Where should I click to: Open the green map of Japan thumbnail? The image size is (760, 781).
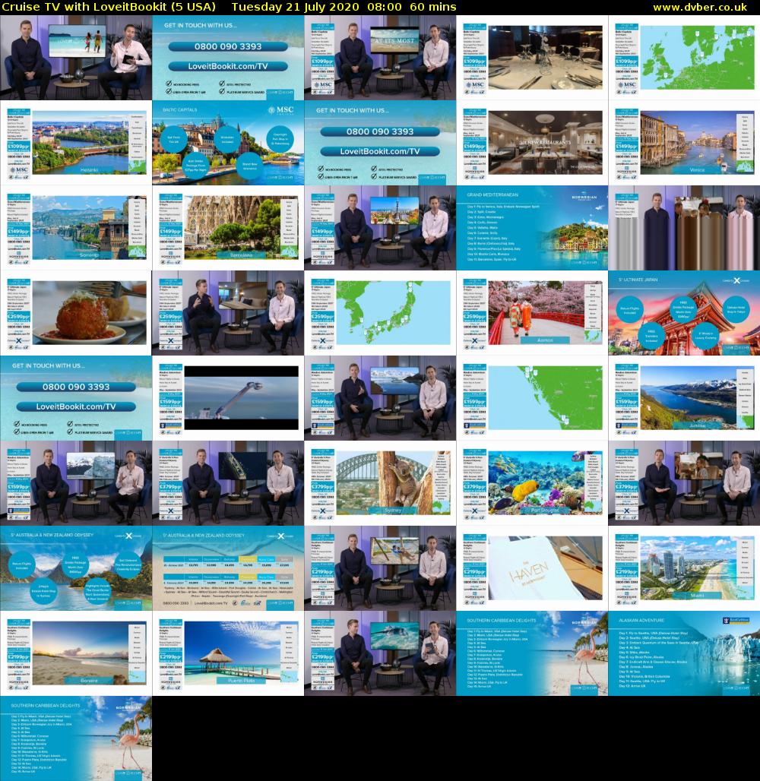click(x=380, y=313)
